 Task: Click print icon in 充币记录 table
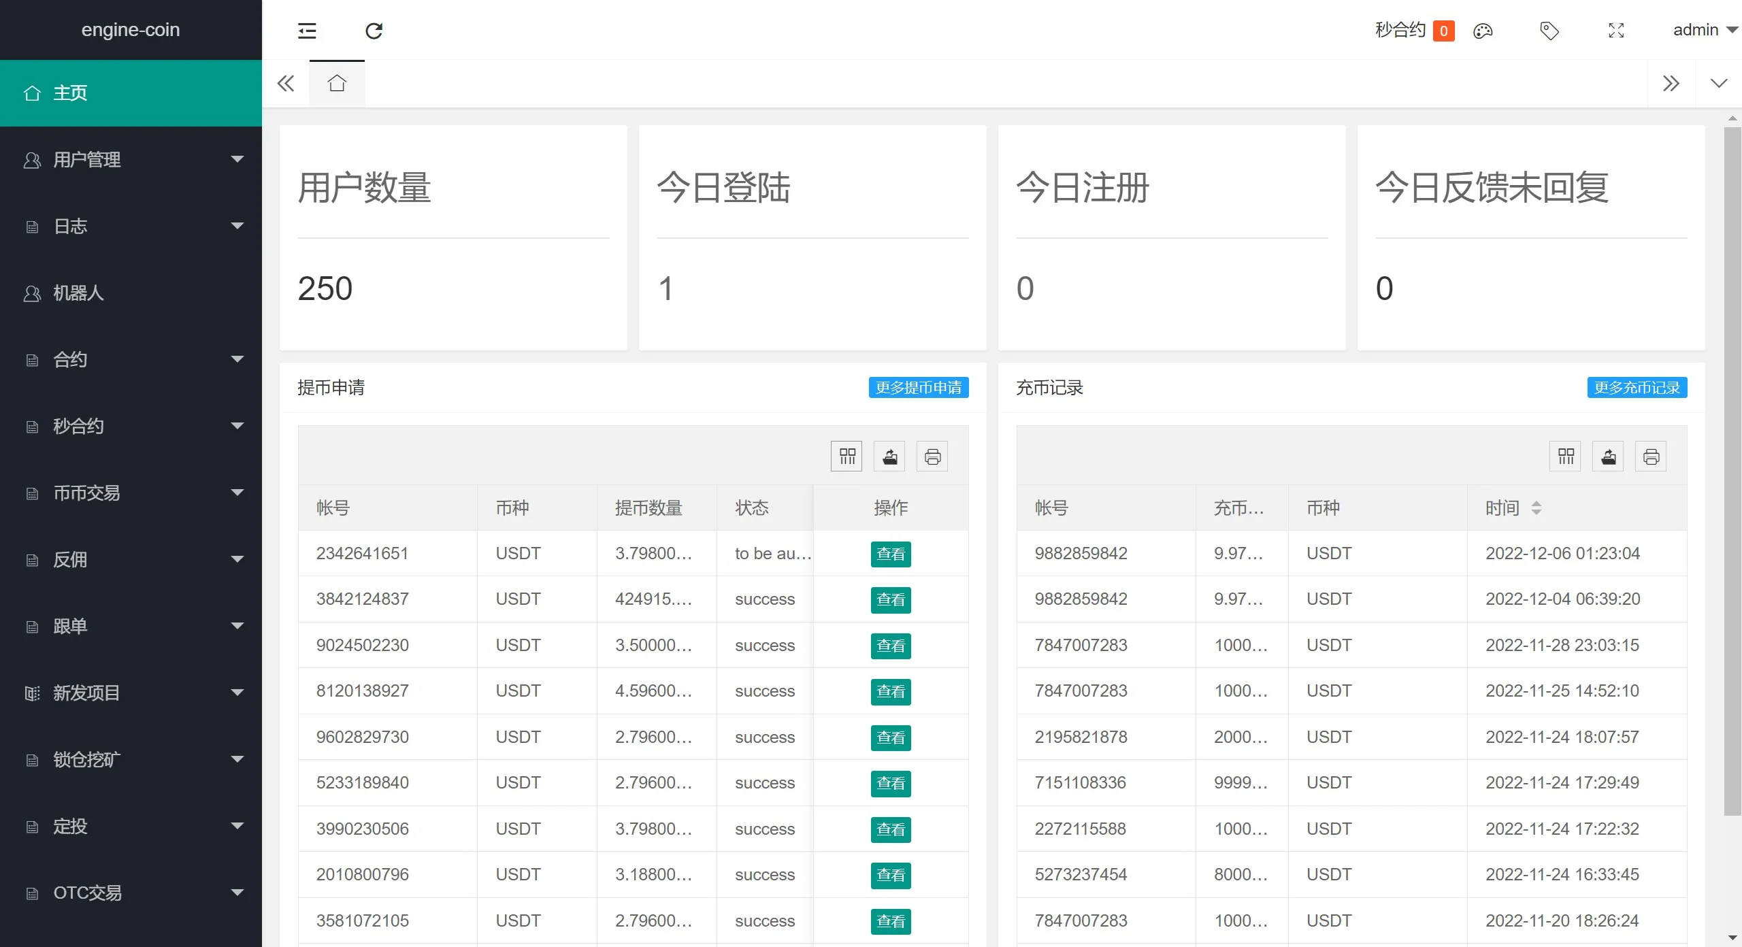pos(1651,456)
